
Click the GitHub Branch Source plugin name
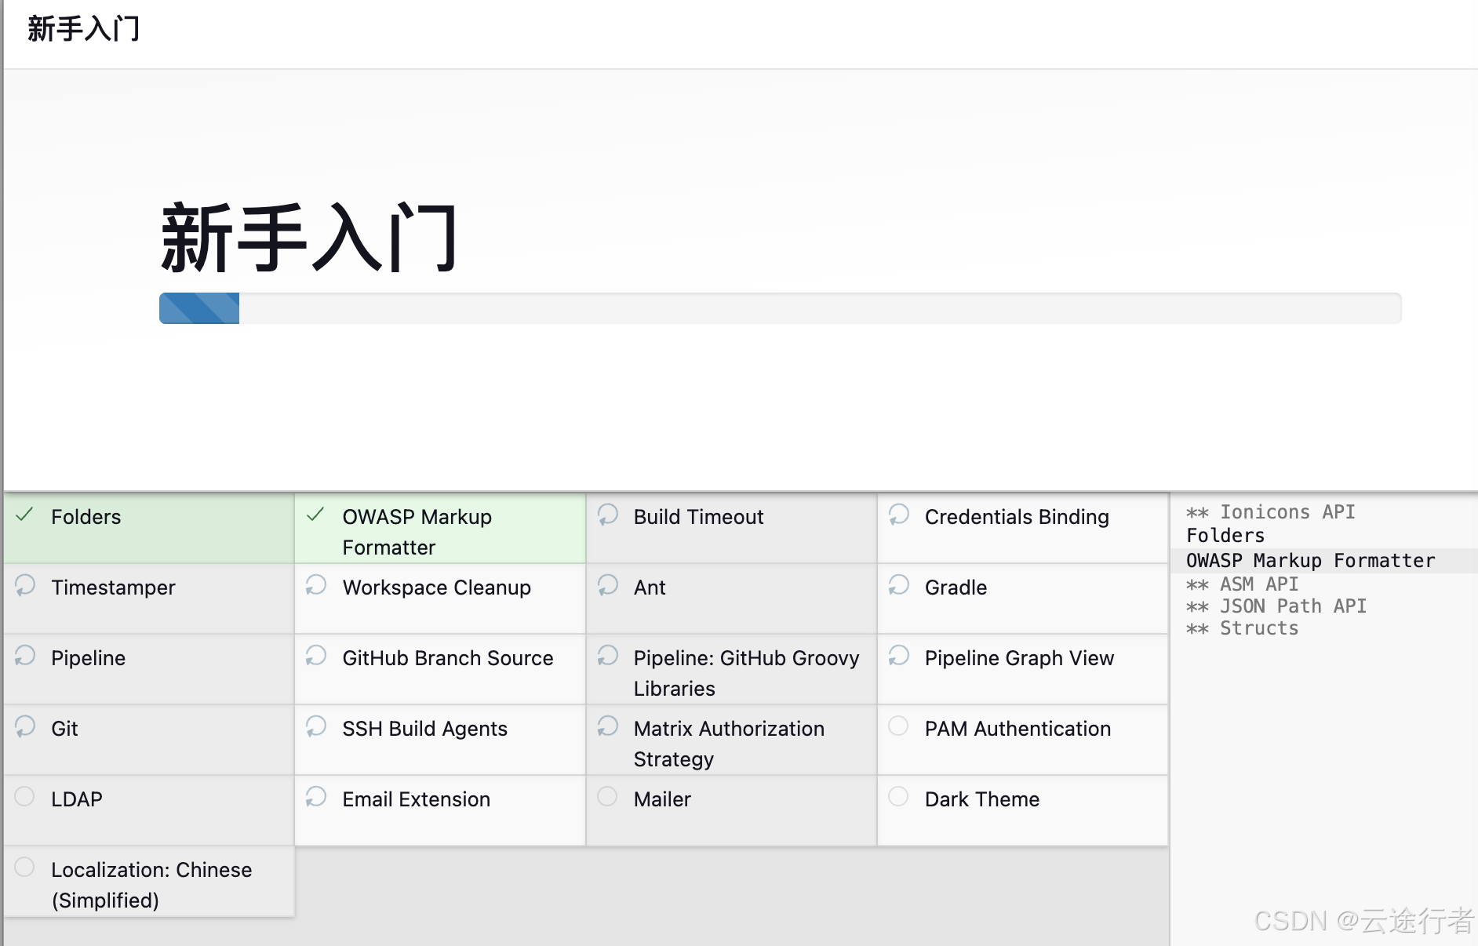[x=448, y=658]
